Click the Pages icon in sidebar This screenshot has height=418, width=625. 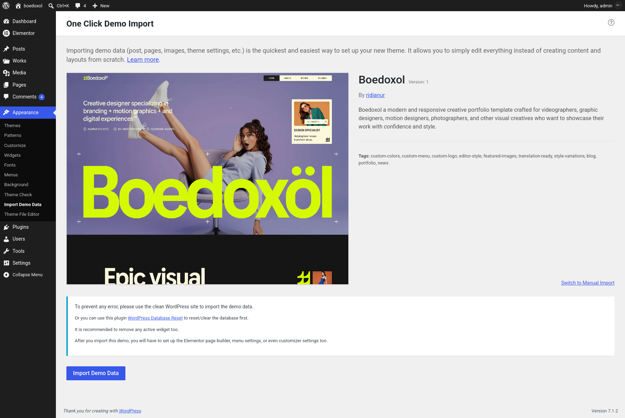pyautogui.click(x=6, y=85)
